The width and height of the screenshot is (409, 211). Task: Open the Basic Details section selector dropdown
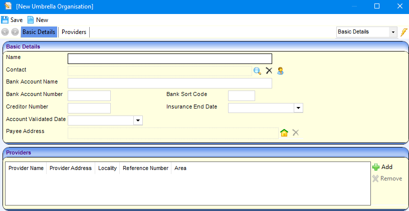392,32
